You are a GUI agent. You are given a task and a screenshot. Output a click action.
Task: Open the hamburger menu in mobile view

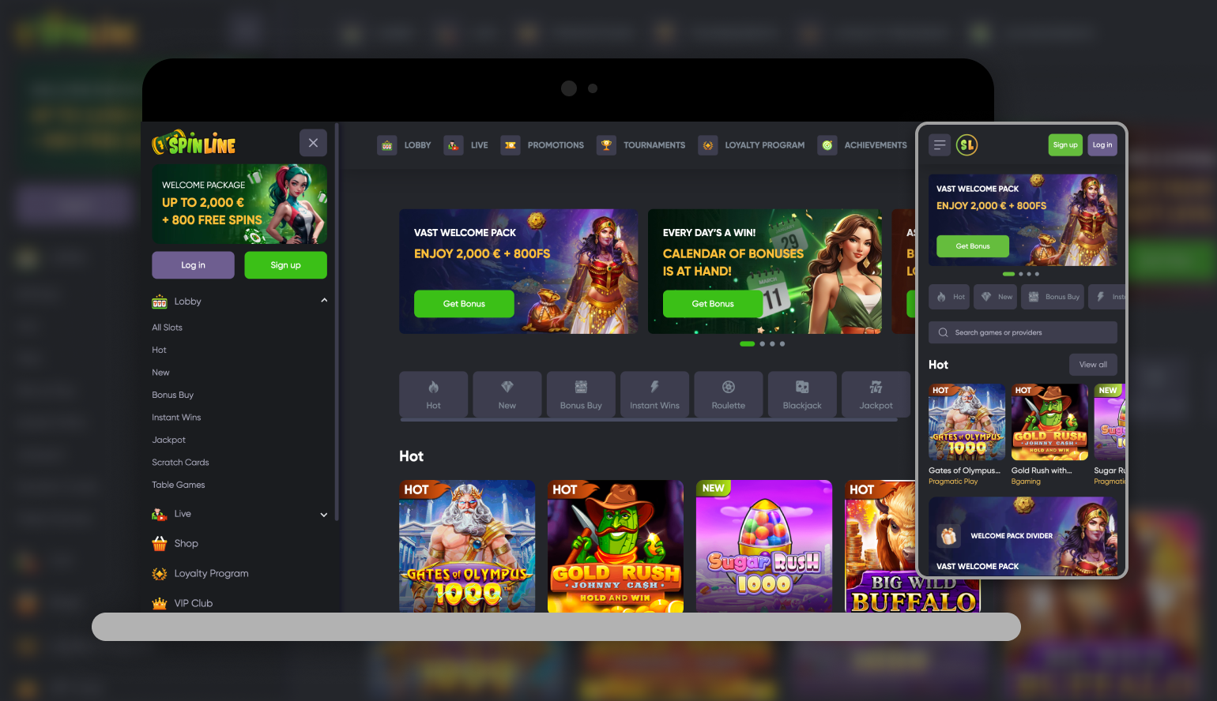(940, 144)
